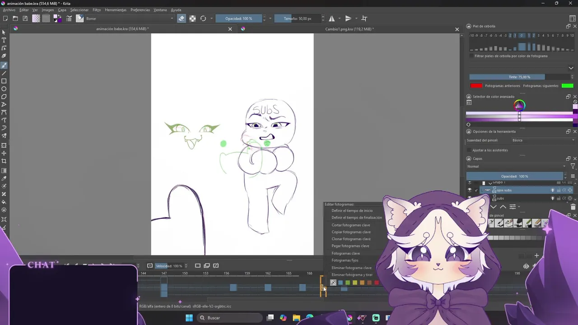Open the Archivo menu
Screen dimensions: 578x325
tap(9, 10)
